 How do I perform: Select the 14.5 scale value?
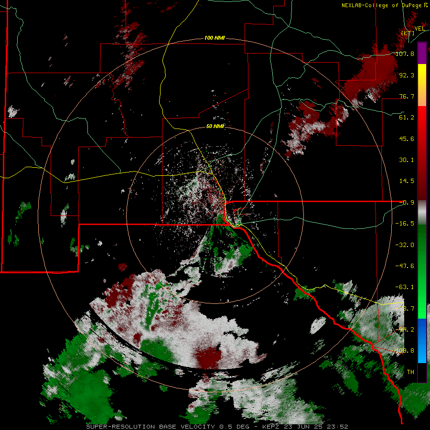click(x=407, y=181)
